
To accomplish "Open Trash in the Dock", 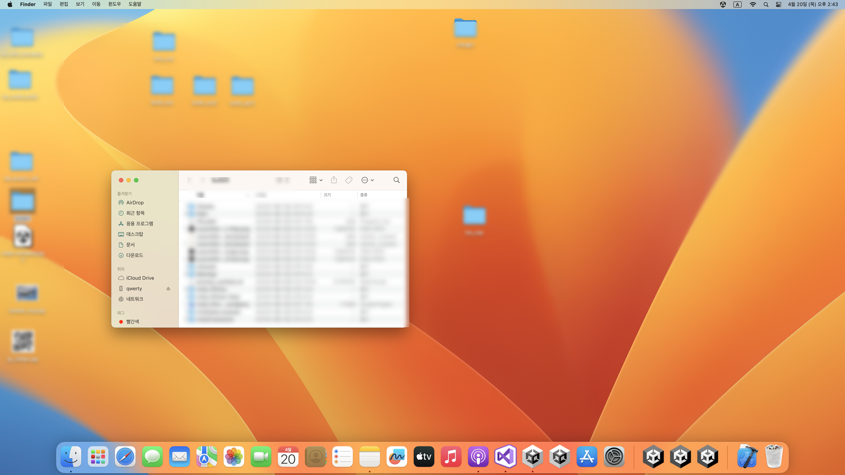I will point(774,457).
